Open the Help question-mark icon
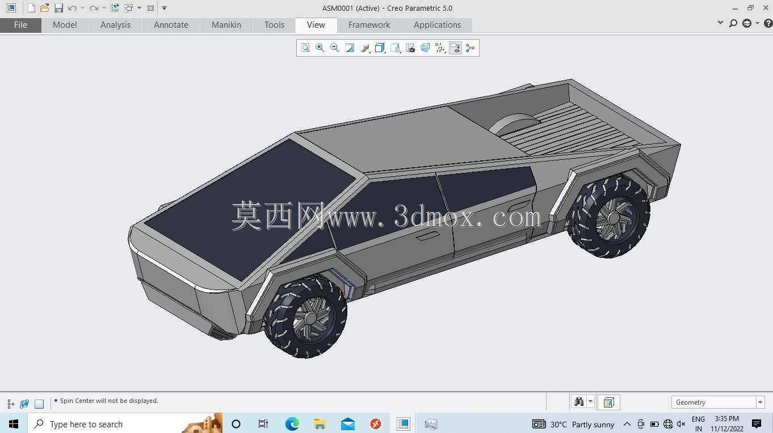This screenshot has height=433, width=773. click(768, 23)
